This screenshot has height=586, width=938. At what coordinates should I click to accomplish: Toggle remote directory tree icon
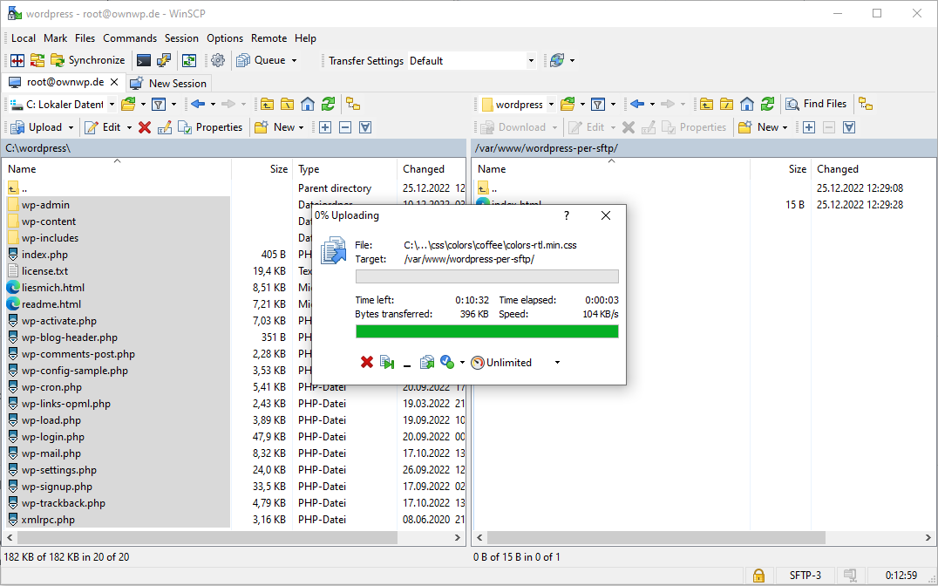(866, 104)
